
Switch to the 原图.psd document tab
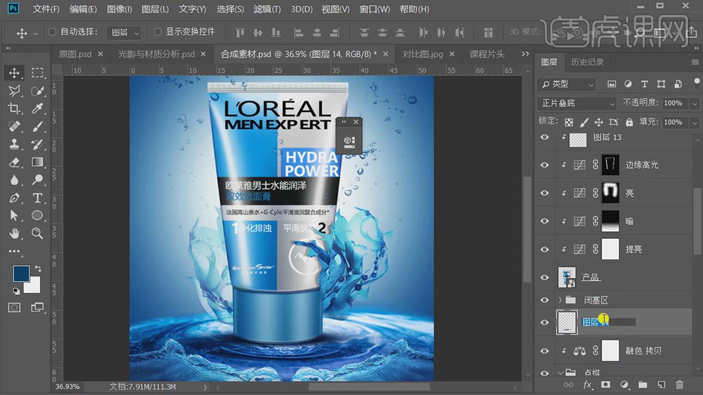coord(75,54)
